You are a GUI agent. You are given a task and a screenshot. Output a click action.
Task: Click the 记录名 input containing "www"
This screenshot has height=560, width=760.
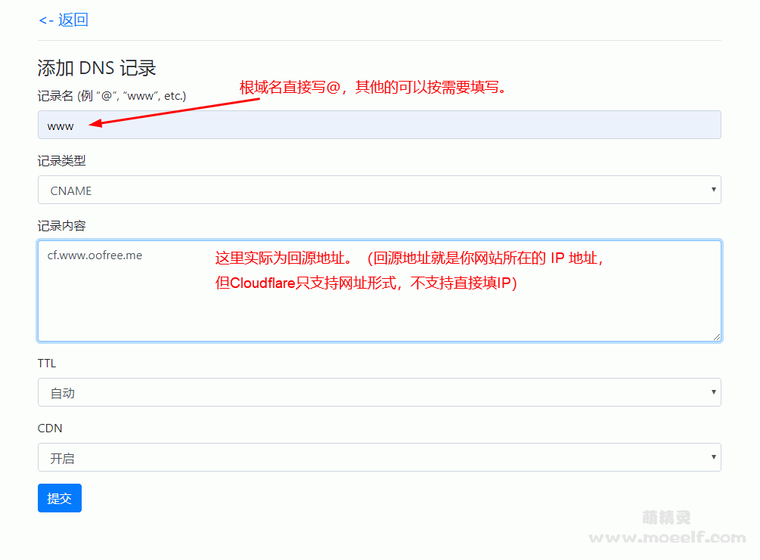(x=378, y=125)
